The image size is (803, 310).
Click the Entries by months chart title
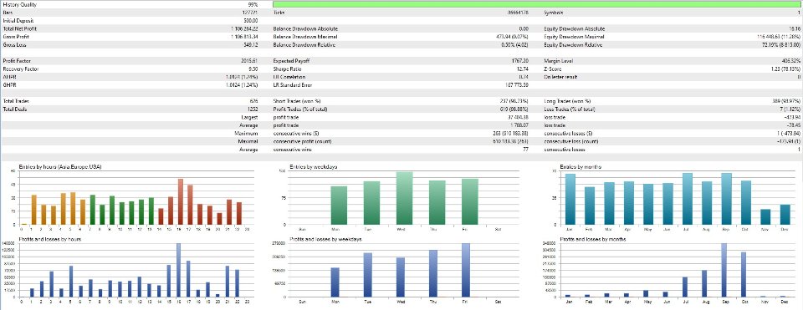[581, 167]
